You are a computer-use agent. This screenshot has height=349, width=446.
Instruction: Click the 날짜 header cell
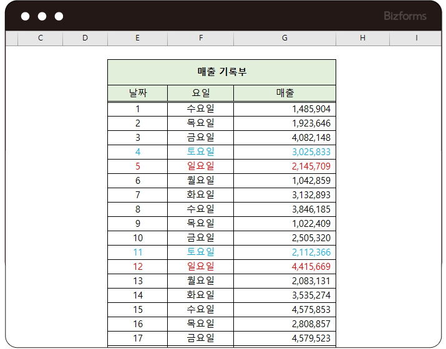(138, 93)
